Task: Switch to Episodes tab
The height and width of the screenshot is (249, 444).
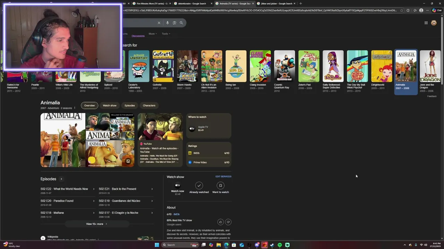Action: [130, 105]
